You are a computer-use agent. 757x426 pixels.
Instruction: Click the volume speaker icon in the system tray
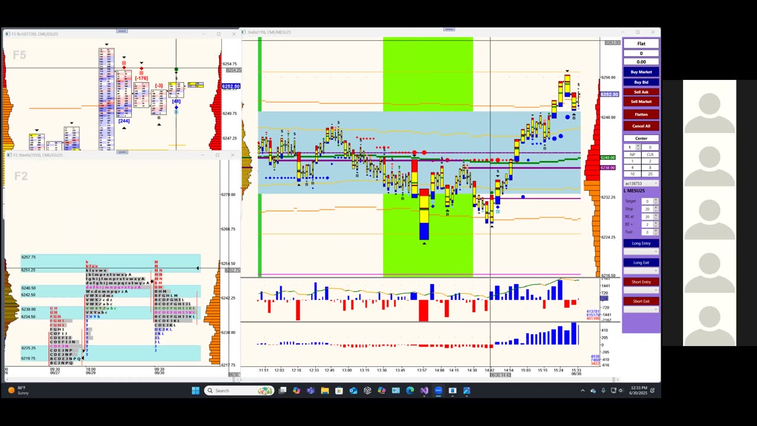click(621, 390)
